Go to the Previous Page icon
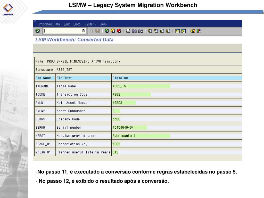 coord(156,31)
